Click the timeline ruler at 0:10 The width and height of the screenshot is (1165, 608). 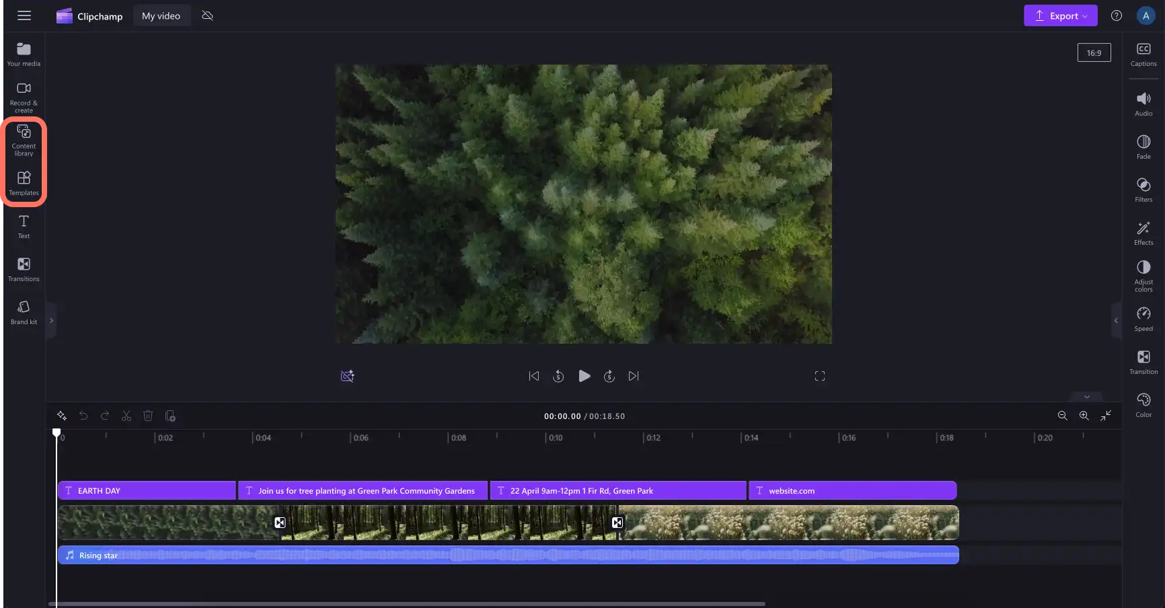pos(556,437)
